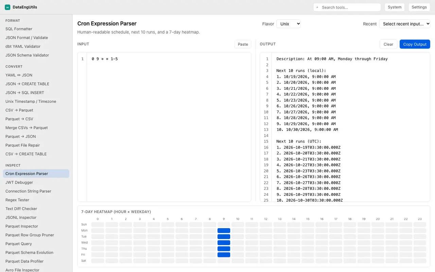This screenshot has height=272, width=435.
Task: Click the Search tools field
Action: (x=347, y=7)
